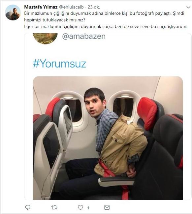The image size is (192, 214).
Task: Click the tweet line beginning "Eğer bir mazlumun"
Action: pos(106,26)
